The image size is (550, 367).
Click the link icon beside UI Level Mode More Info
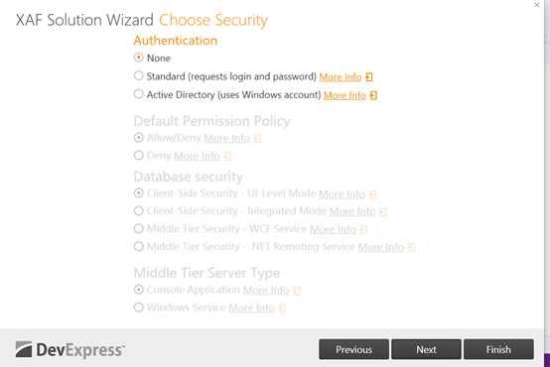pyautogui.click(x=373, y=194)
